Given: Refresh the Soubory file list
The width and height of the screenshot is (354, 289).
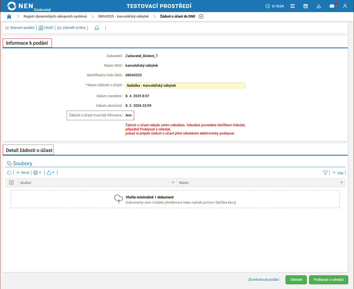Looking at the screenshot, I should [x=9, y=173].
